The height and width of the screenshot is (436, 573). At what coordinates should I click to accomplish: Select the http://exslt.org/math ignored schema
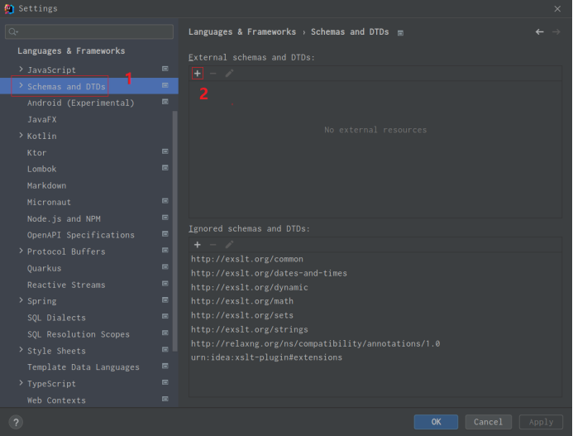coord(242,301)
